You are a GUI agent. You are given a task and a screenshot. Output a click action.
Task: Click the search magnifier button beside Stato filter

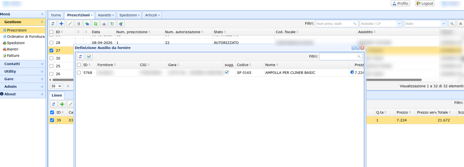[x=452, y=24]
